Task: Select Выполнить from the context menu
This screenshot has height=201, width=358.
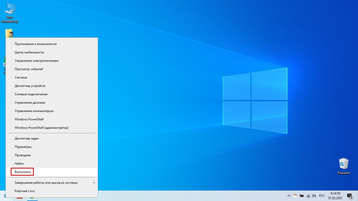Action: [x=23, y=172]
